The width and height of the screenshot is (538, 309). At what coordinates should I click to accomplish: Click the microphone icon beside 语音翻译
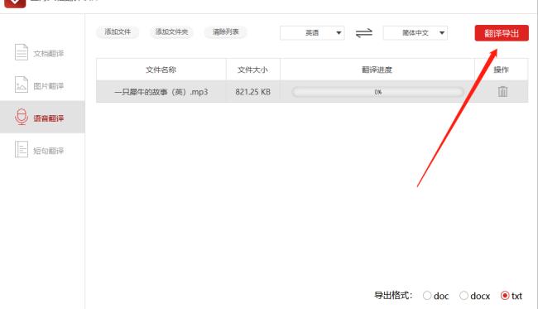22,117
